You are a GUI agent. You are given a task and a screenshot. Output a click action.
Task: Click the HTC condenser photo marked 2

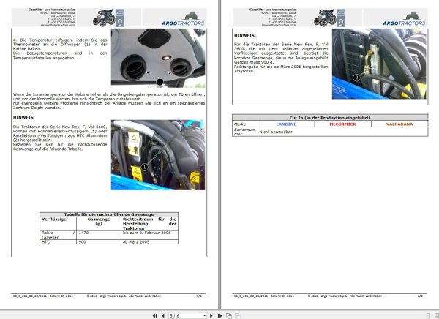[x=379, y=64]
